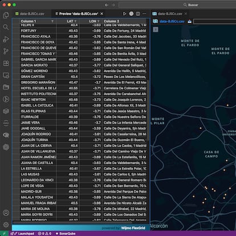Open the Extensions view
236x236 pixels.
point(6,63)
